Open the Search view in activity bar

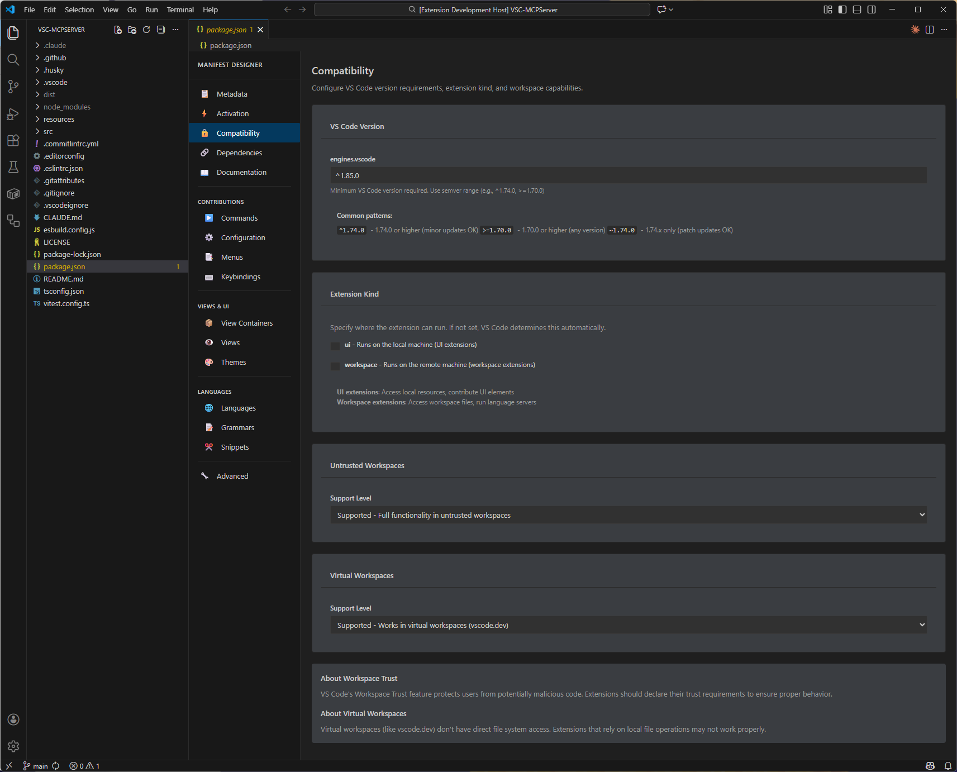(13, 60)
